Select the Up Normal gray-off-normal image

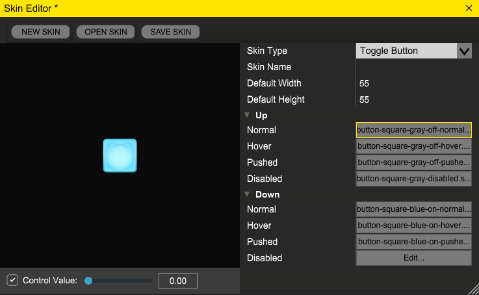(x=413, y=130)
